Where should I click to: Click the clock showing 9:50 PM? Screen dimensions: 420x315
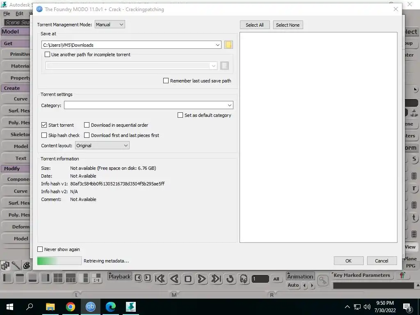(385, 303)
